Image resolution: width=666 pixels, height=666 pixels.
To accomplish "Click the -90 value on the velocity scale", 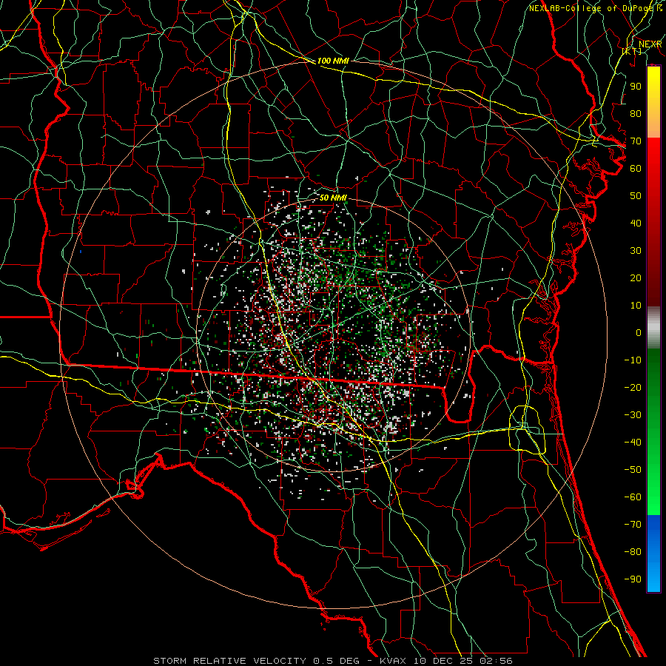I will (x=633, y=579).
